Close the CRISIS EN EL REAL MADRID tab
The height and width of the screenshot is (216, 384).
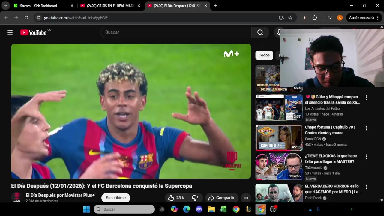point(139,6)
